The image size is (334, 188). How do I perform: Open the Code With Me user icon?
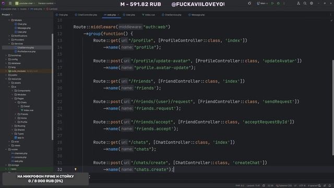(299, 4)
